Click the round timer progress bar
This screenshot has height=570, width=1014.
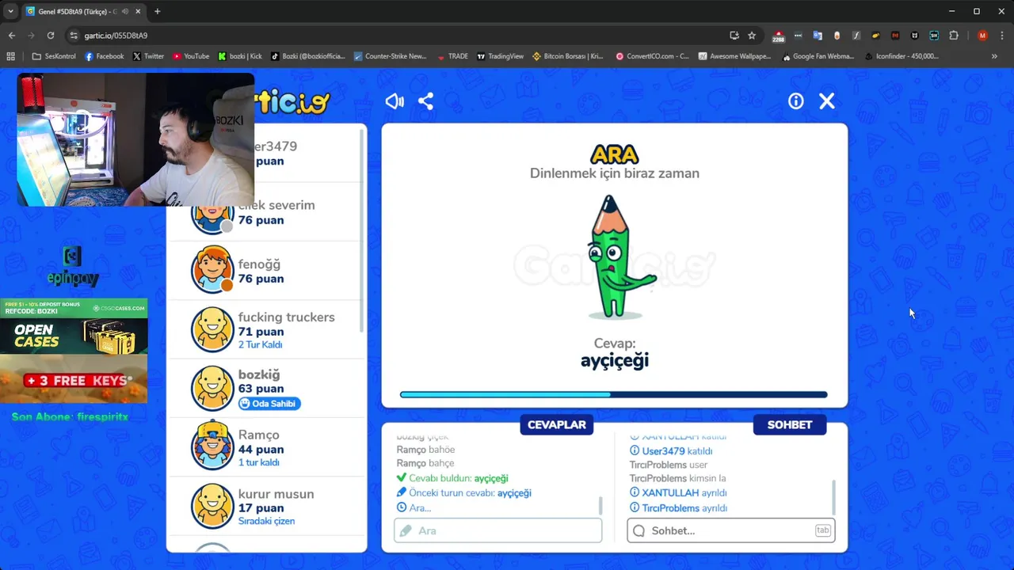click(614, 394)
